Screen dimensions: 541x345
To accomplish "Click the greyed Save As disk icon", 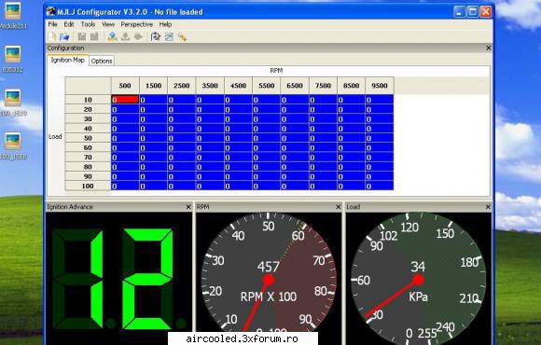I will tap(94, 36).
